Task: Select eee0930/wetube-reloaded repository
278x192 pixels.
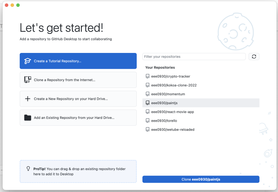Action: pyautogui.click(x=201, y=129)
